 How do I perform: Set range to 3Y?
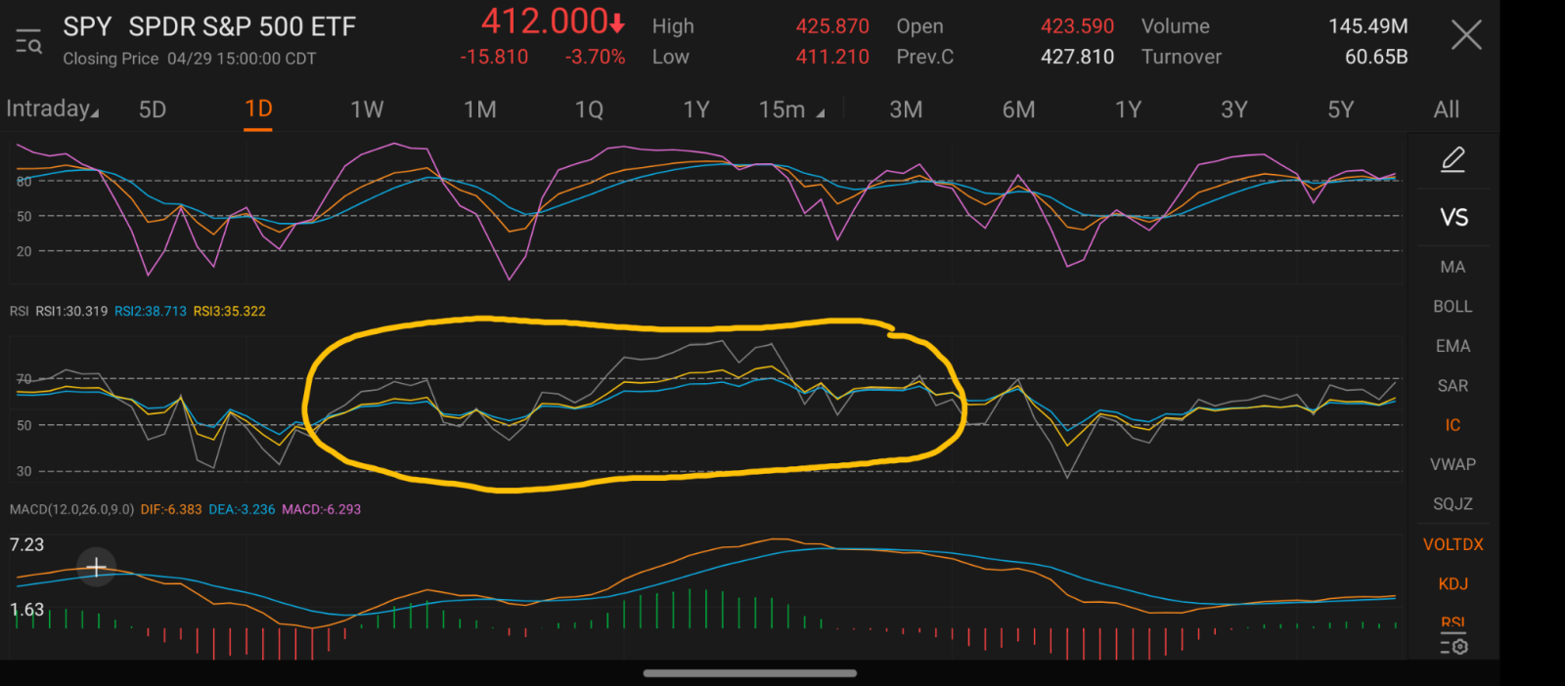click(1234, 109)
